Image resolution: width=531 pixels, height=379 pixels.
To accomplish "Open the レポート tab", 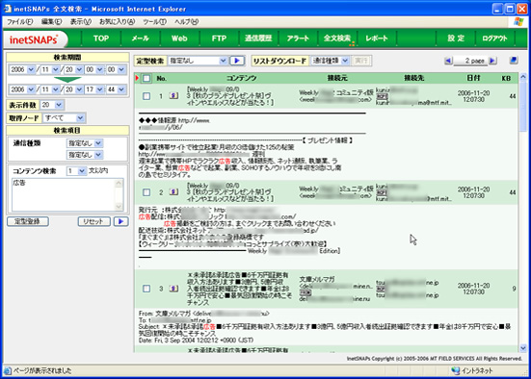I will [376, 38].
